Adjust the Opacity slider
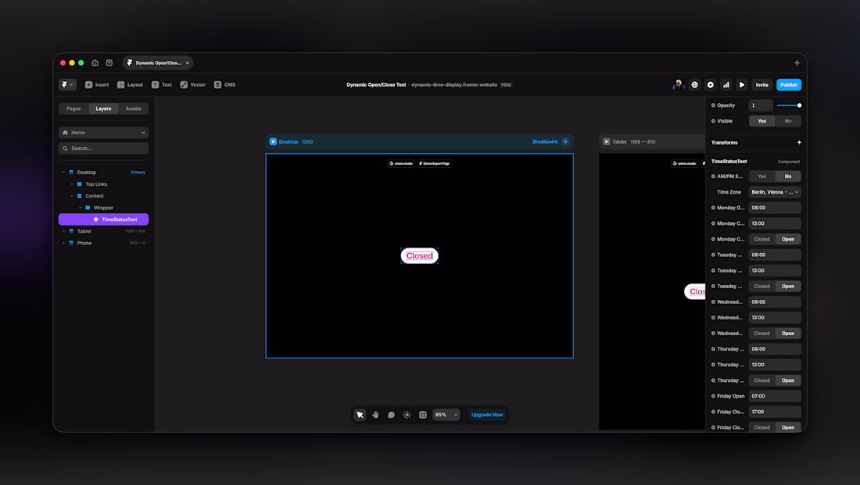The width and height of the screenshot is (860, 485). pos(789,105)
